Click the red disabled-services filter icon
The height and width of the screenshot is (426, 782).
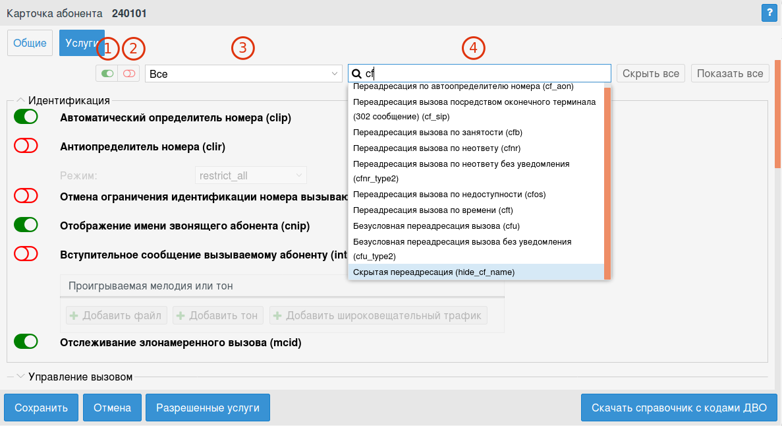coord(128,74)
